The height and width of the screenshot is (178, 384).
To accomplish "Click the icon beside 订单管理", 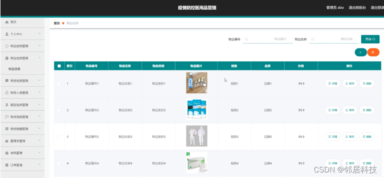I will point(7,165).
